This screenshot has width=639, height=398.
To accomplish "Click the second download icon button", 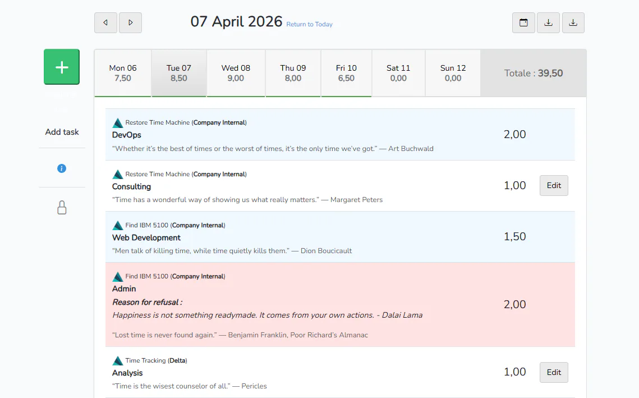I will 573,23.
